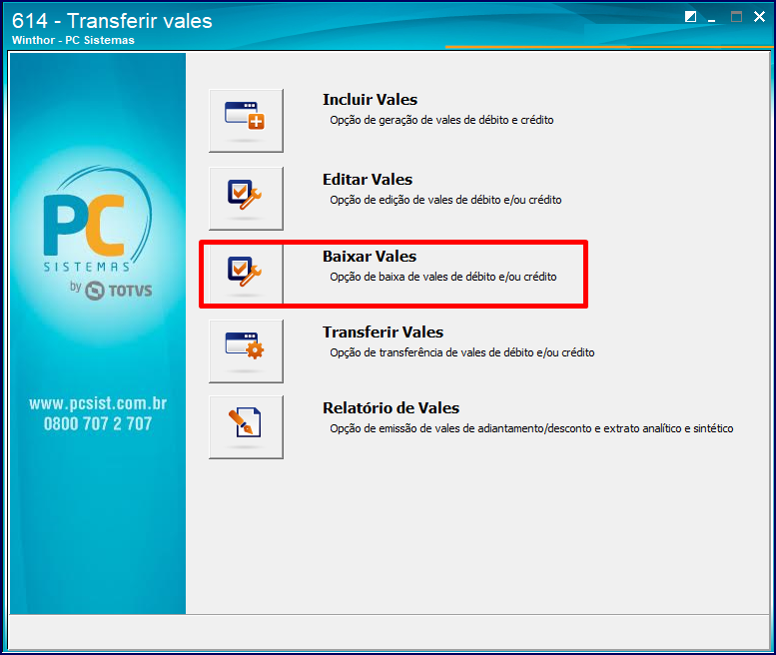Click the 0800 707 2 707 phone number
776x655 pixels.
[98, 424]
